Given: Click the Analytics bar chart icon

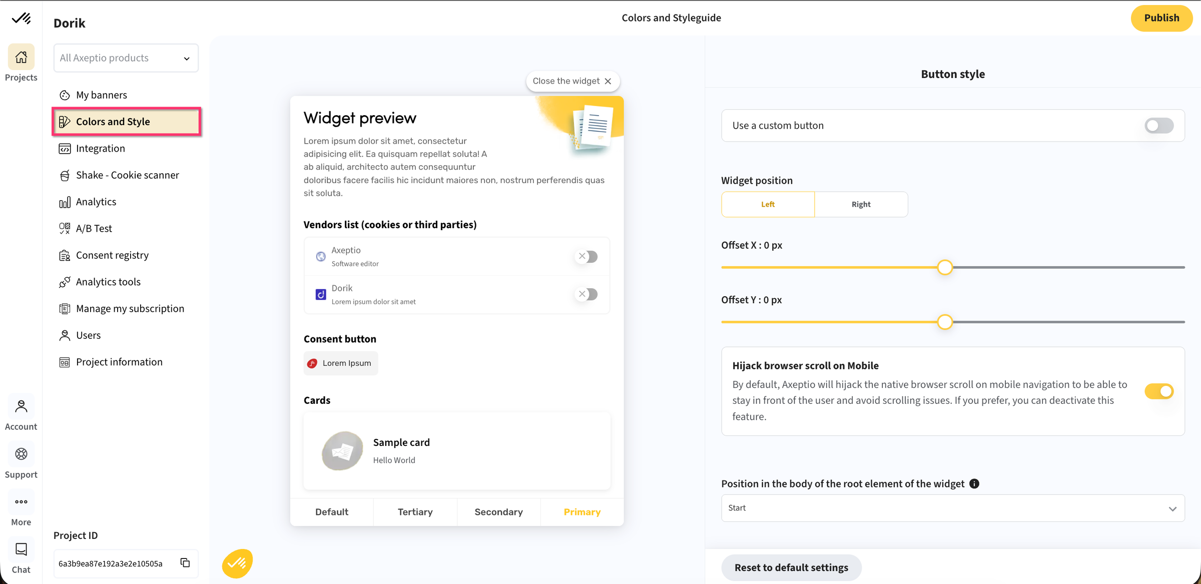Looking at the screenshot, I should coord(65,202).
